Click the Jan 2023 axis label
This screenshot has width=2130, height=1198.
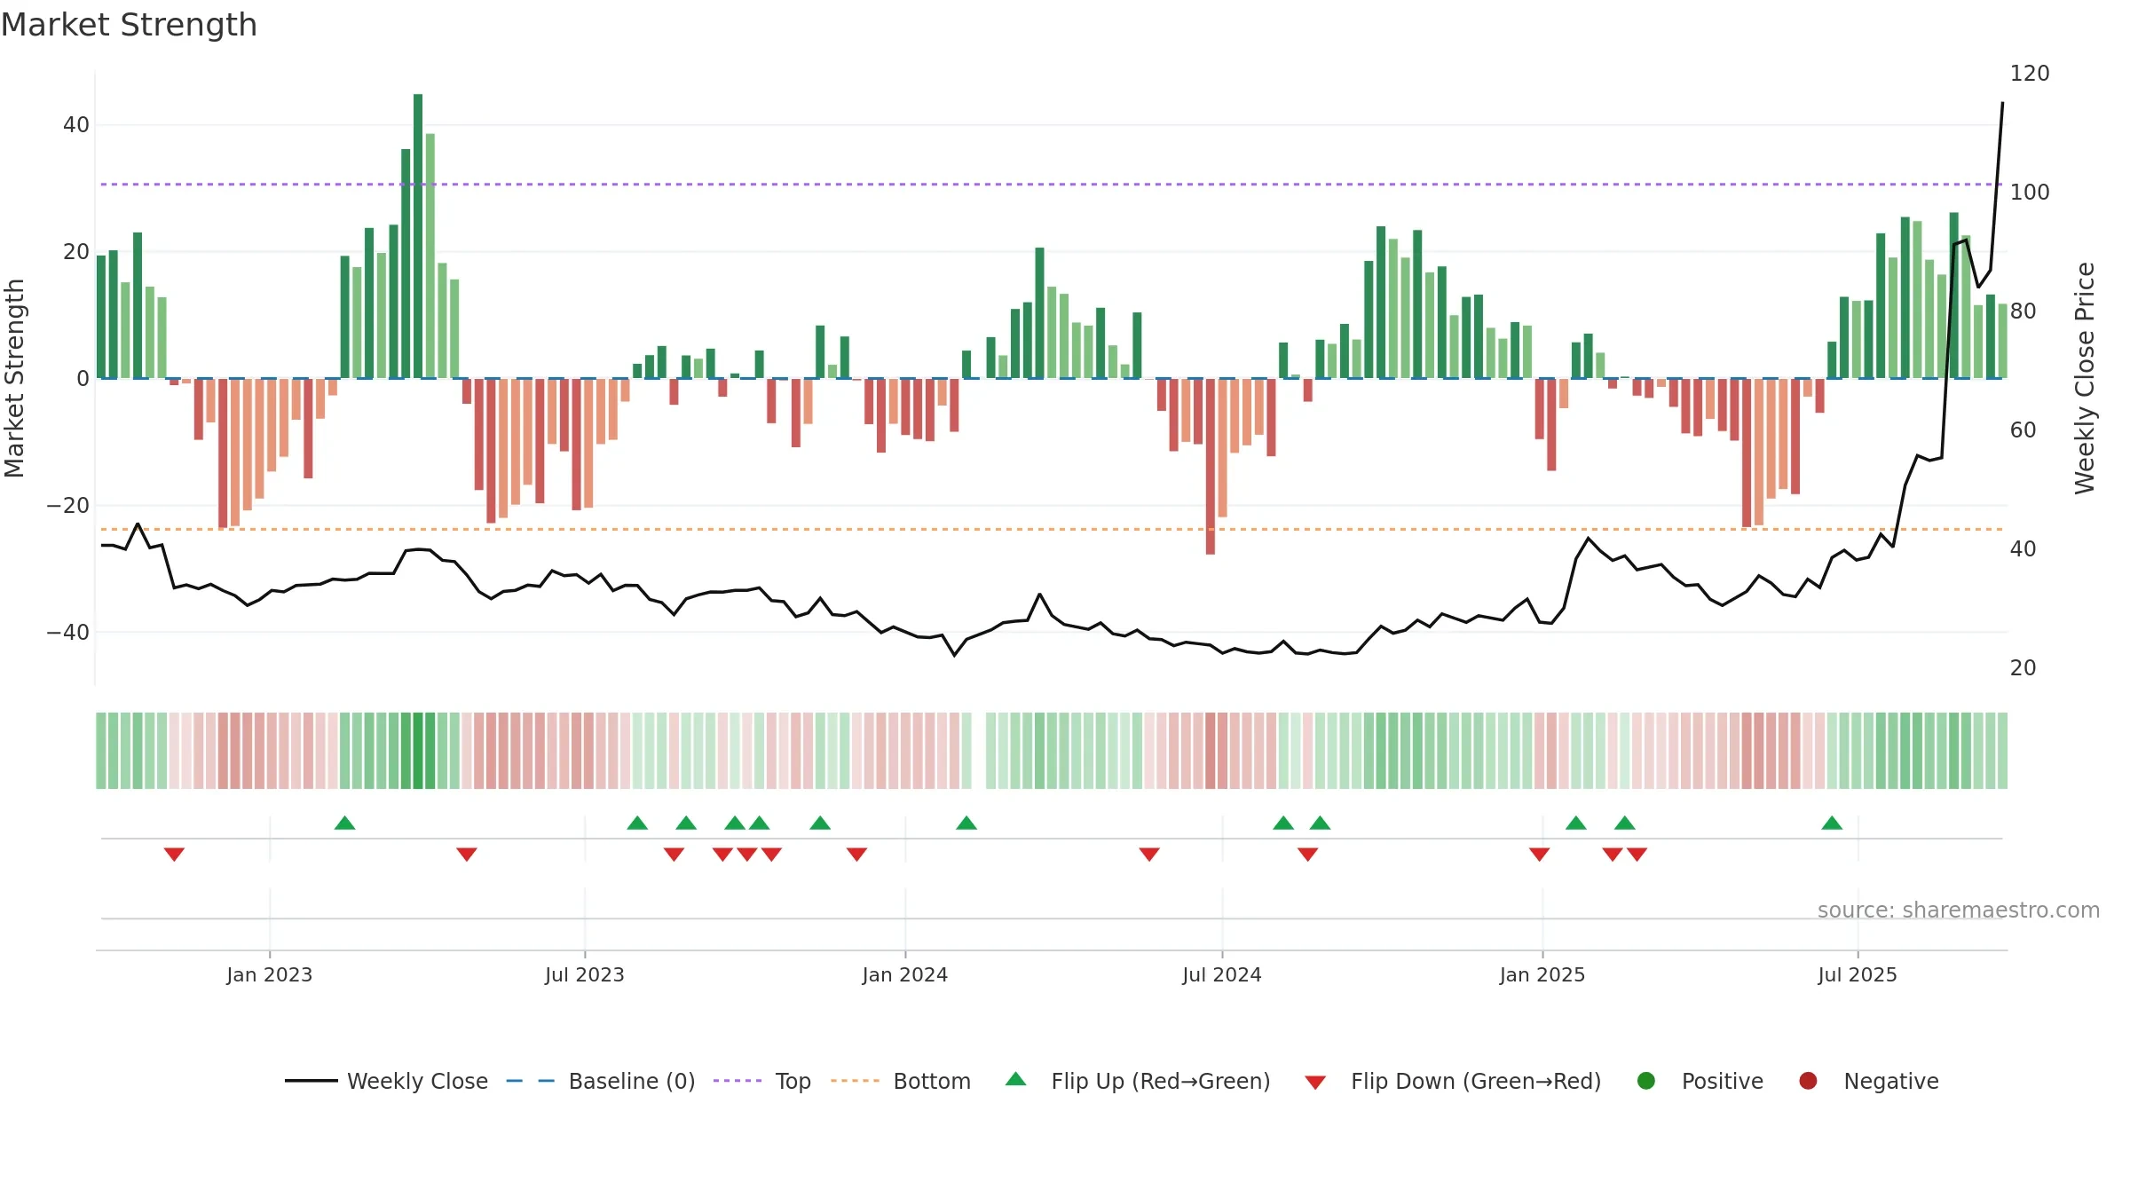coord(269,974)
